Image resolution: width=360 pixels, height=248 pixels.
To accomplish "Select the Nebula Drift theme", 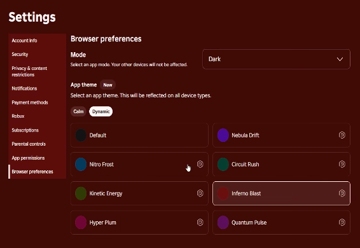I will [281, 135].
